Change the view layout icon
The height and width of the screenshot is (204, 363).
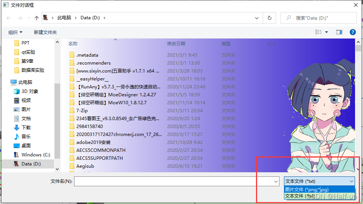click(x=318, y=32)
